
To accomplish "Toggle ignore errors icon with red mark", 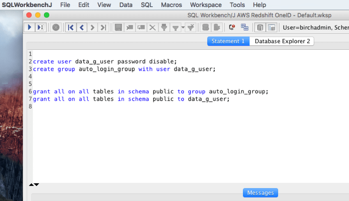I will [x=232, y=28].
